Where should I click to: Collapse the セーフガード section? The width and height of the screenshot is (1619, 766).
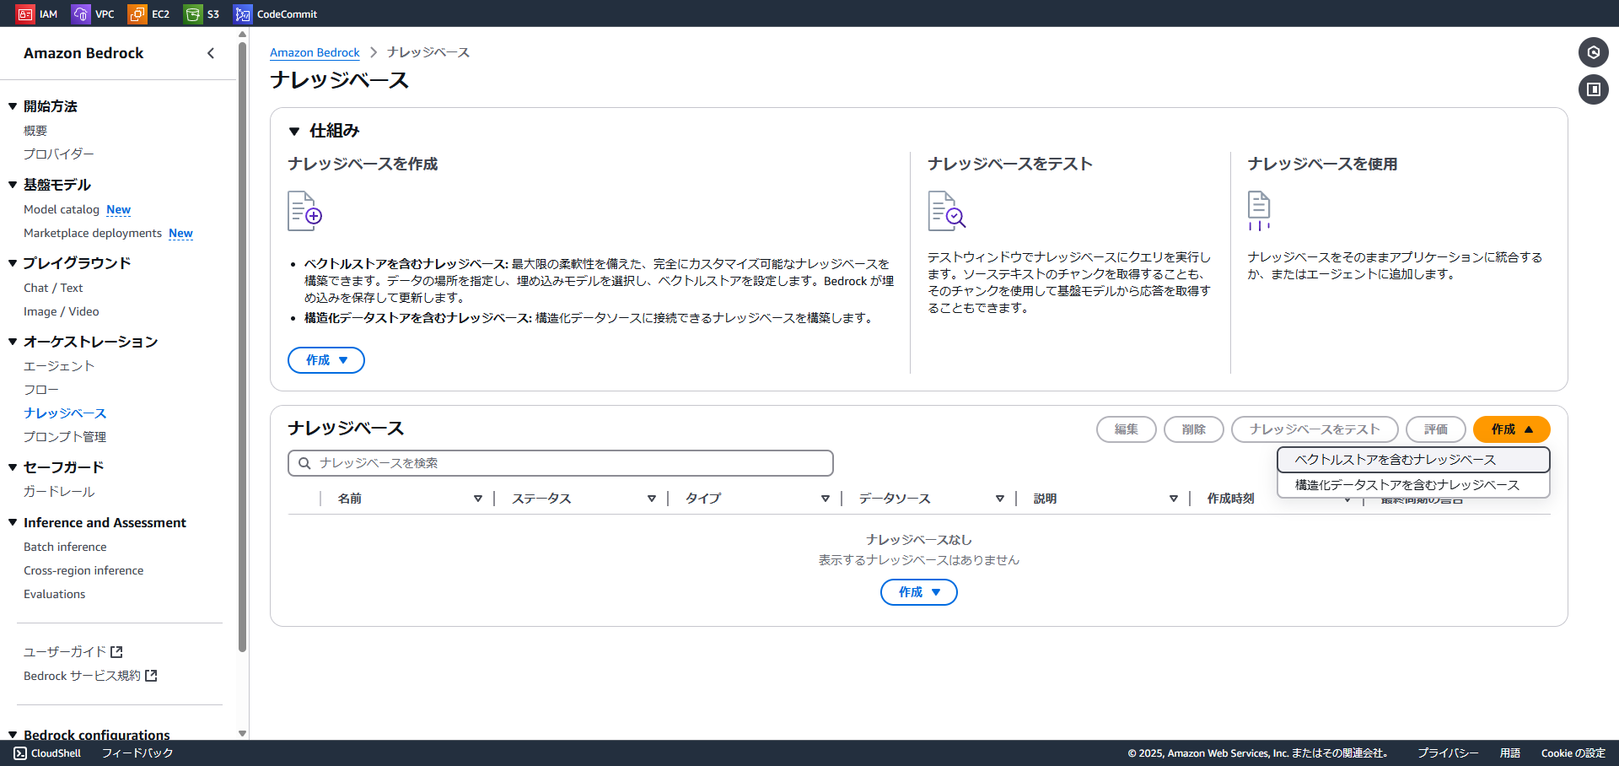(x=13, y=467)
